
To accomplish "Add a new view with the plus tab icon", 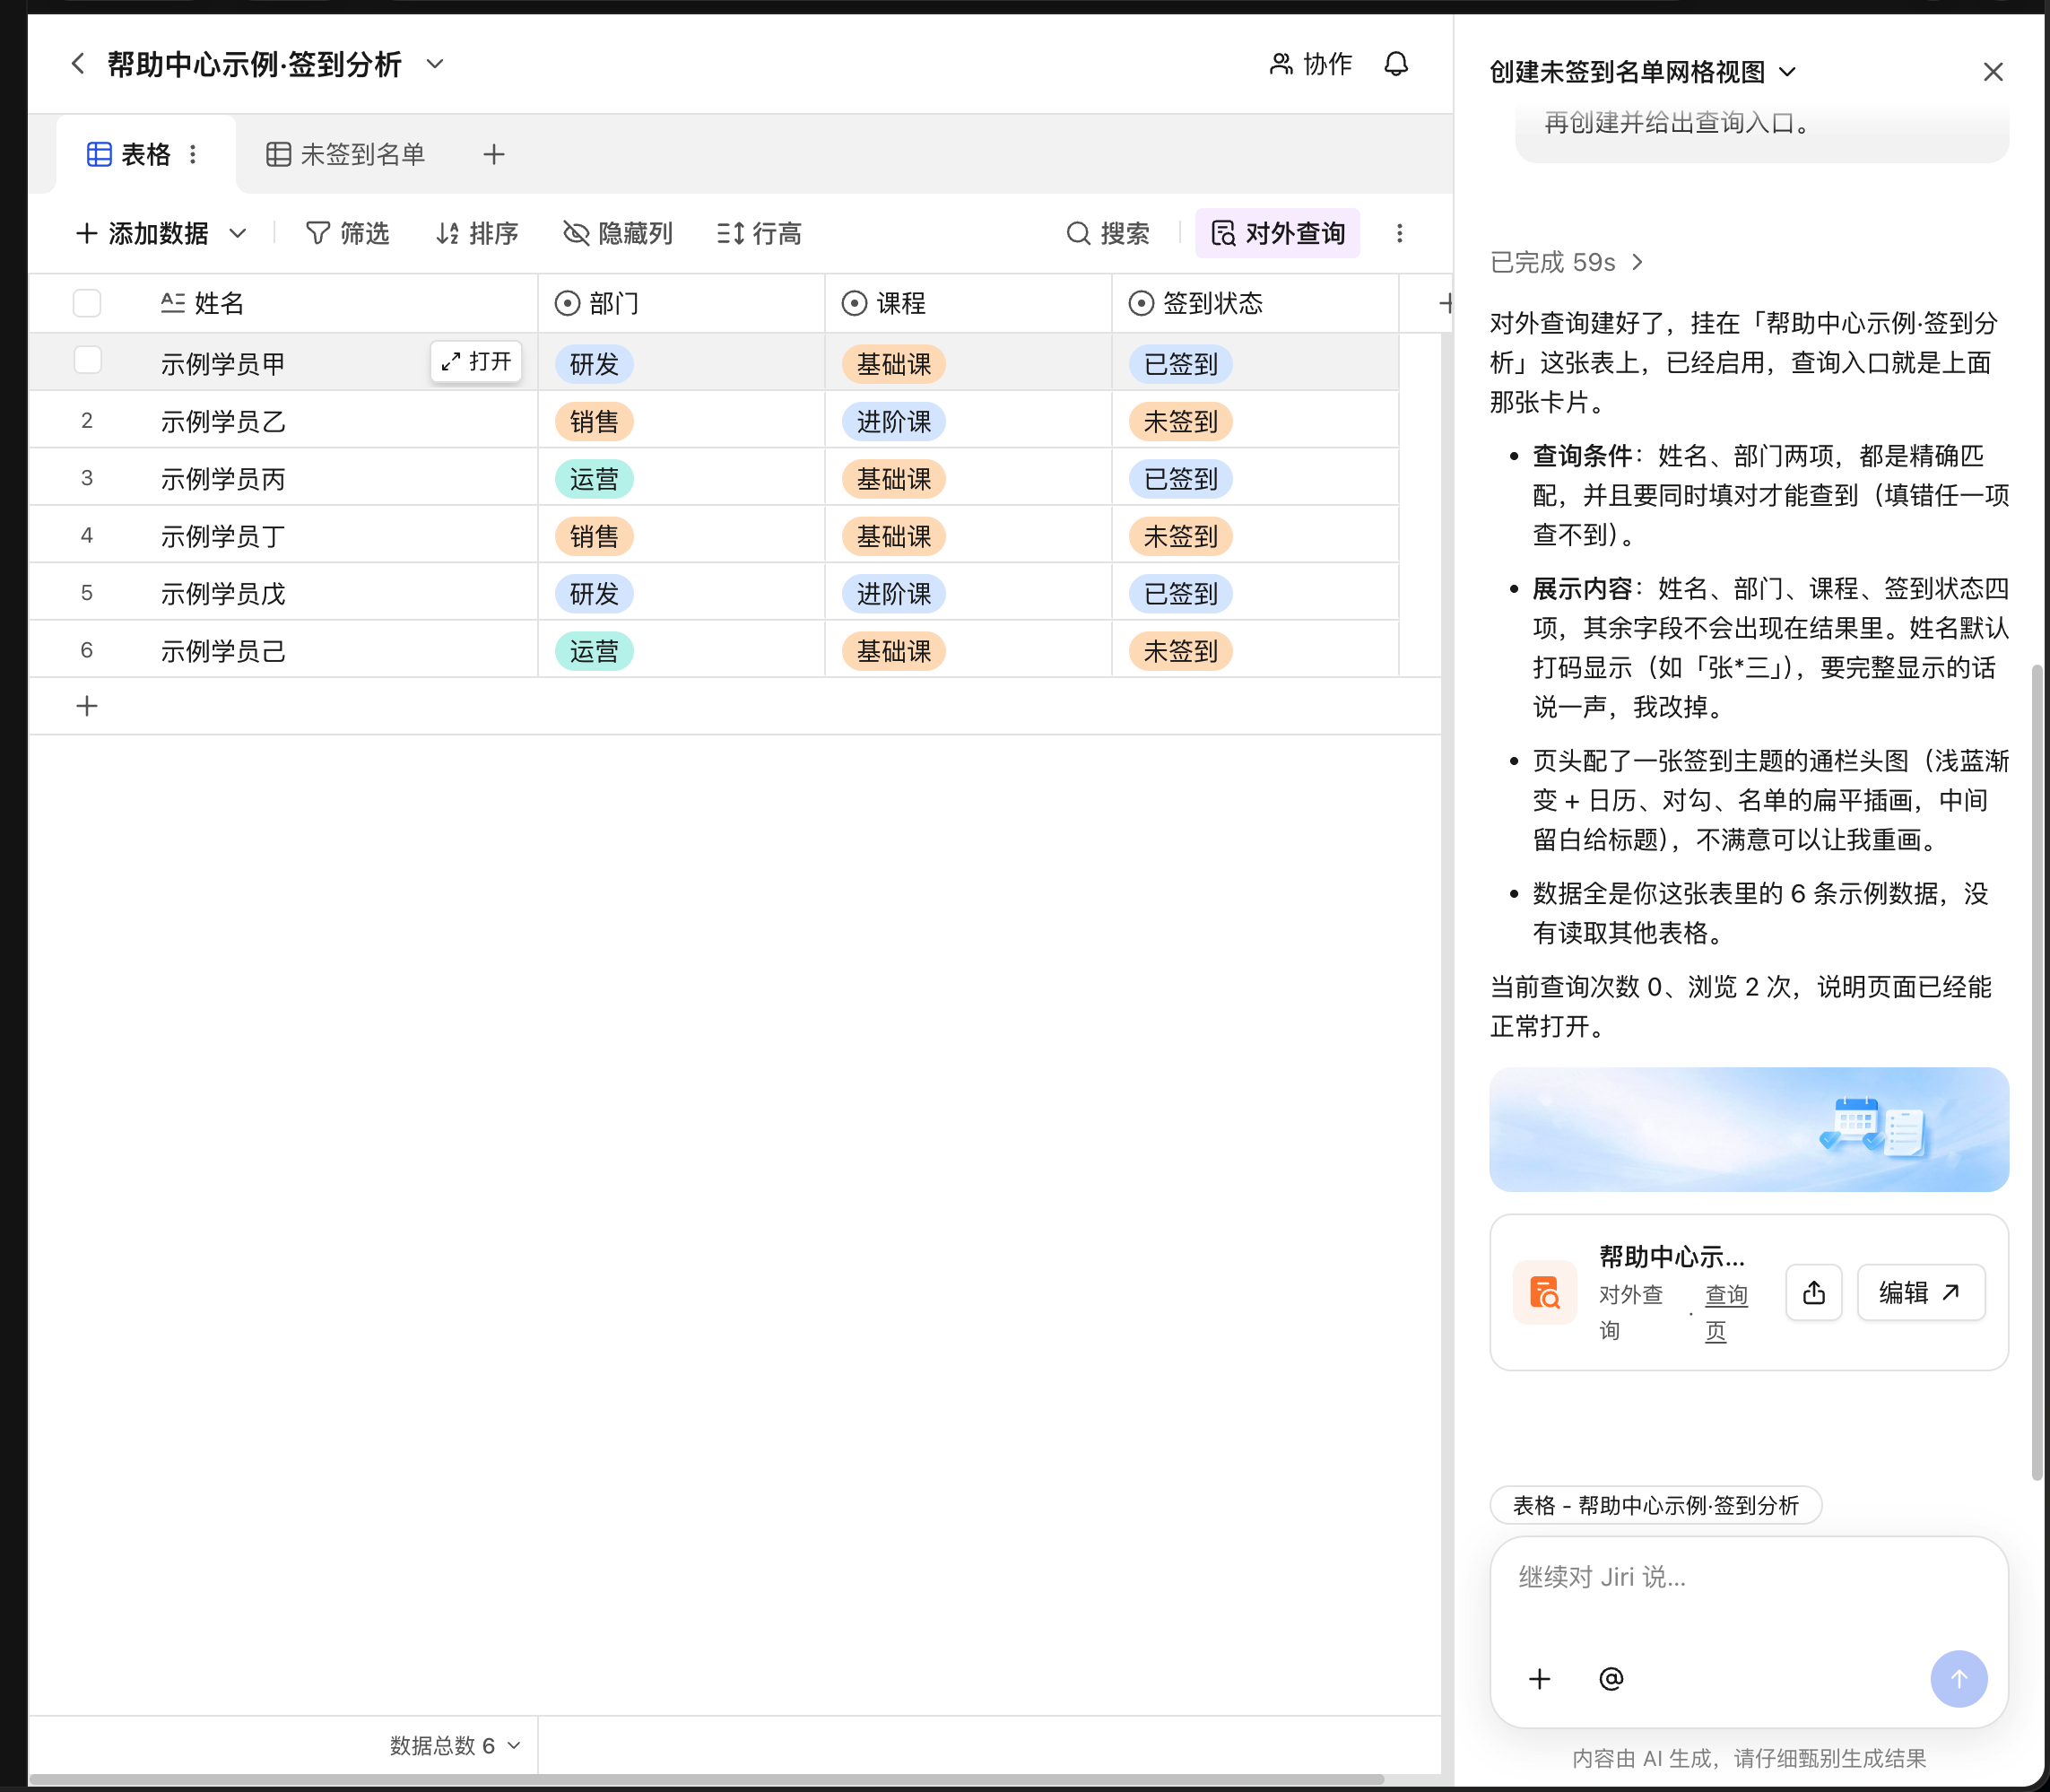I will point(493,154).
